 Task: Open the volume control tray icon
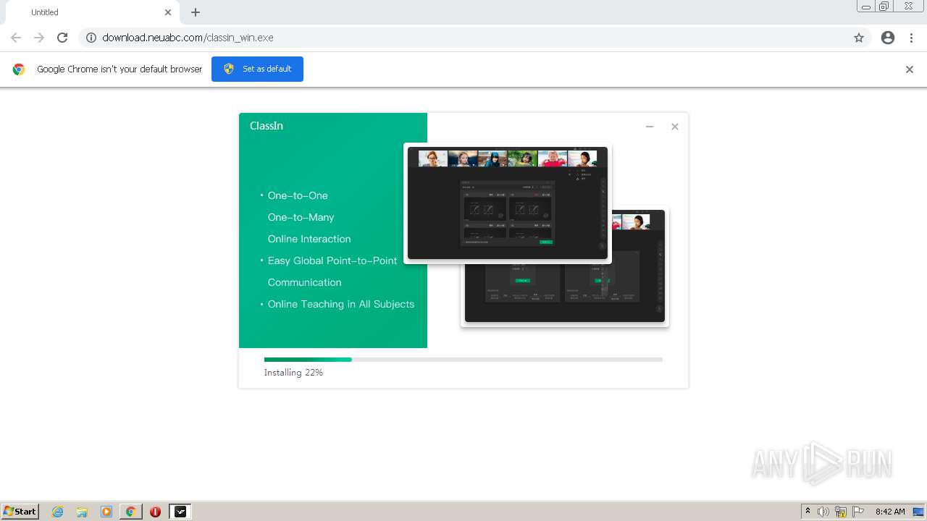point(823,512)
